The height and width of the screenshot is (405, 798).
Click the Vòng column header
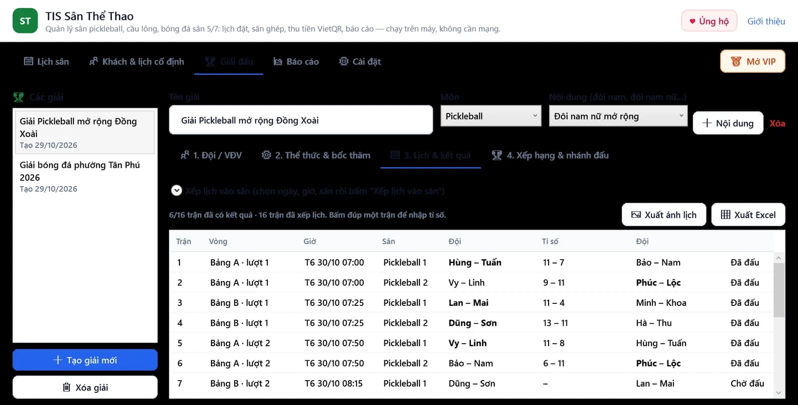[x=218, y=241]
